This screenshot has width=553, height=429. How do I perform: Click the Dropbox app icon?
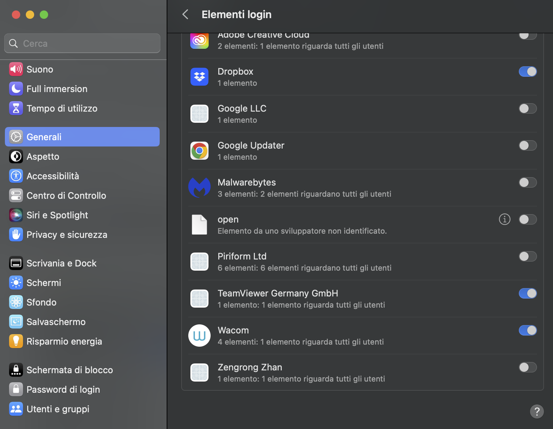pos(199,77)
